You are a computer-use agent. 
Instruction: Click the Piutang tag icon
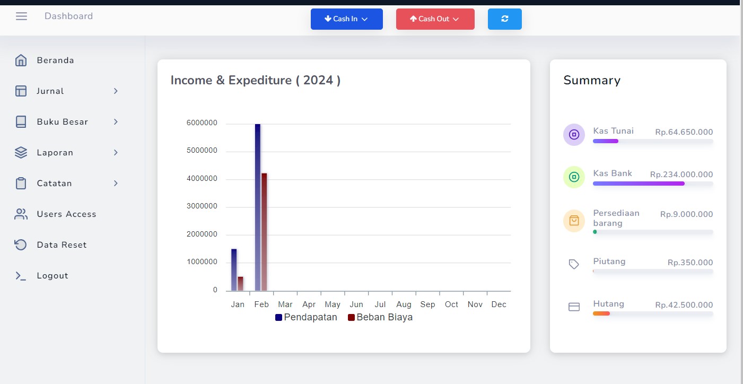click(574, 264)
